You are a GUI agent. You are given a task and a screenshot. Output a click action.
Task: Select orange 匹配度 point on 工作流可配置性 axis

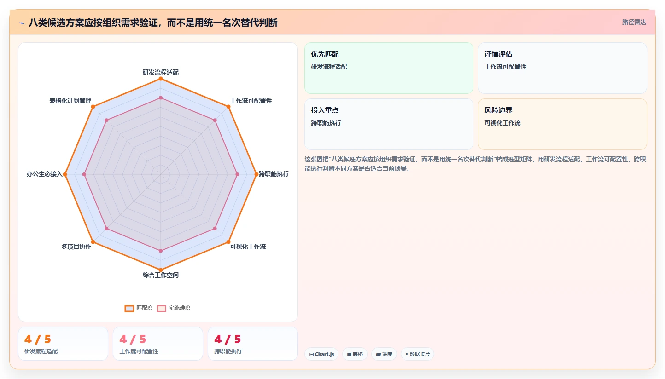point(228,107)
